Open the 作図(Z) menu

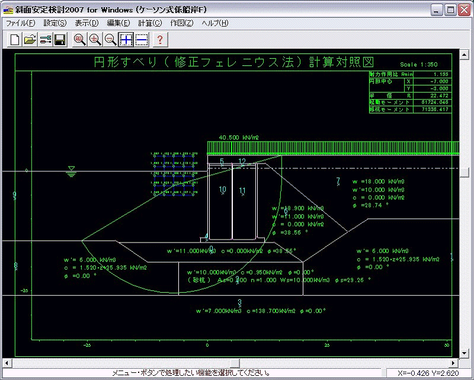point(181,23)
